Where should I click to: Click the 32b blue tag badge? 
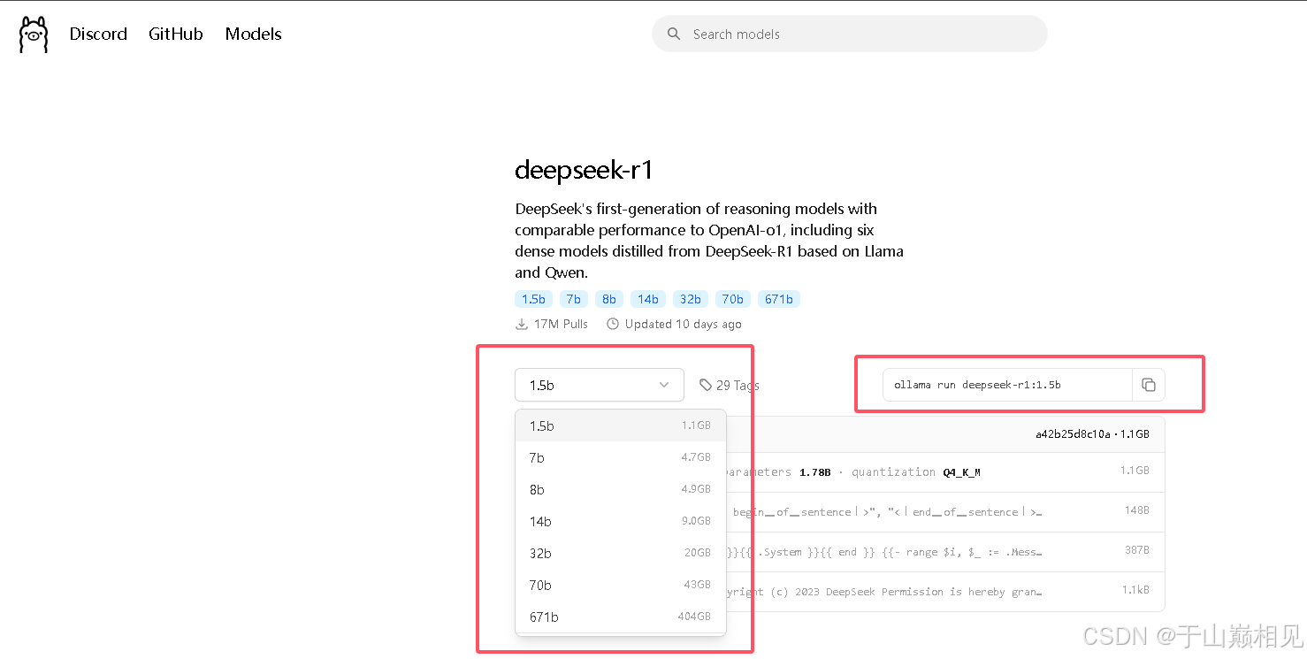(x=691, y=299)
